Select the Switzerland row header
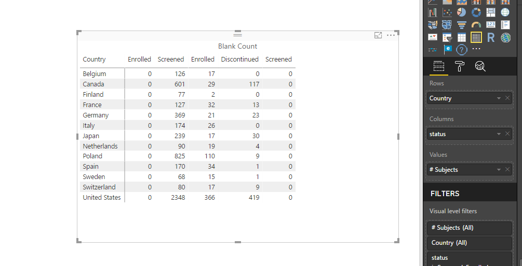Viewport: 522px width, 266px height. (x=99, y=187)
